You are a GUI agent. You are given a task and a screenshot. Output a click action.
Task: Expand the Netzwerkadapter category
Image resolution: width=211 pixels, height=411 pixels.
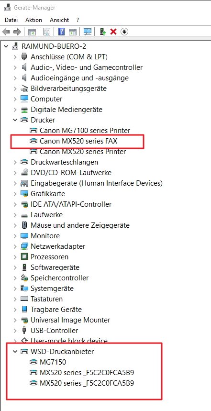pos(15,246)
